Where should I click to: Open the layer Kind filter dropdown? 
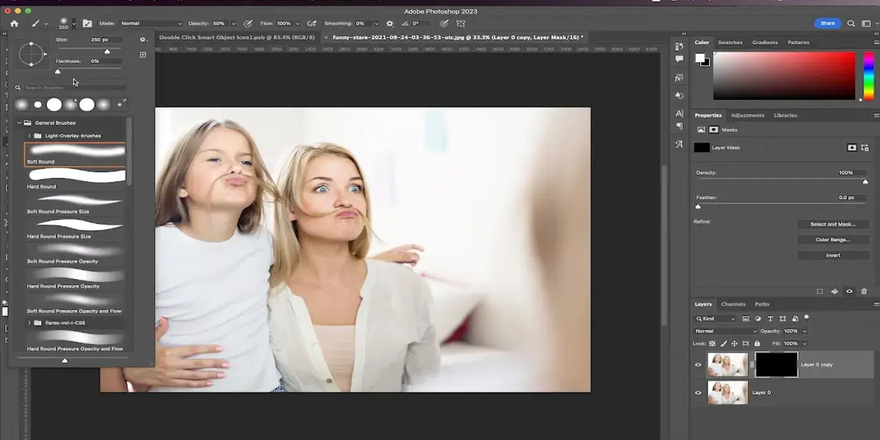point(715,319)
